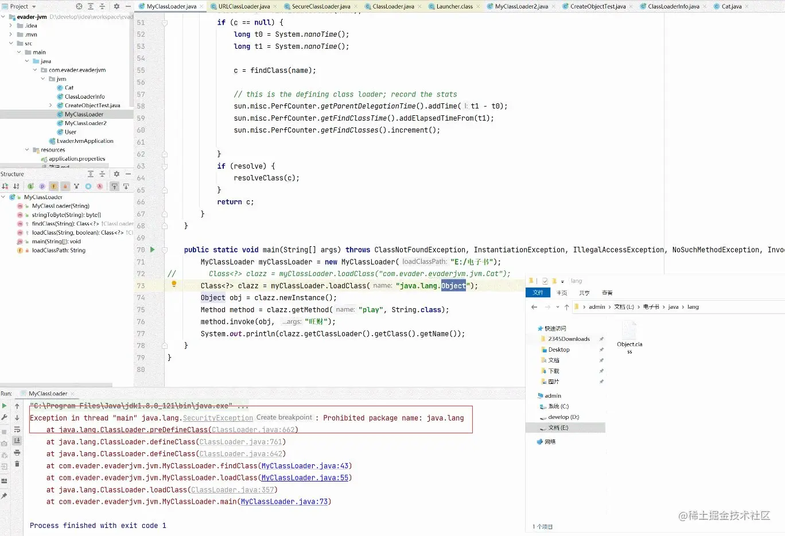Toggle autoscroll to source in Structure

(x=114, y=186)
